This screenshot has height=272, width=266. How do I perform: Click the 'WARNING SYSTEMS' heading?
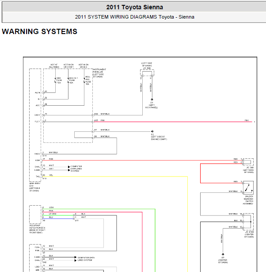click(x=39, y=31)
